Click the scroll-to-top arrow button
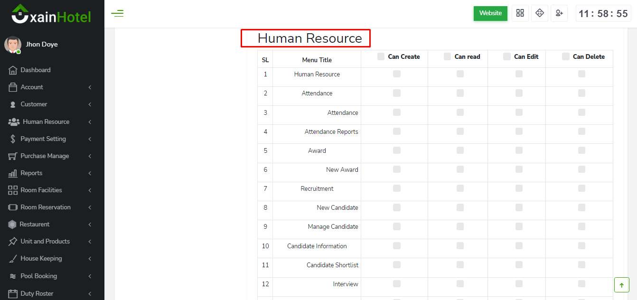 [621, 285]
